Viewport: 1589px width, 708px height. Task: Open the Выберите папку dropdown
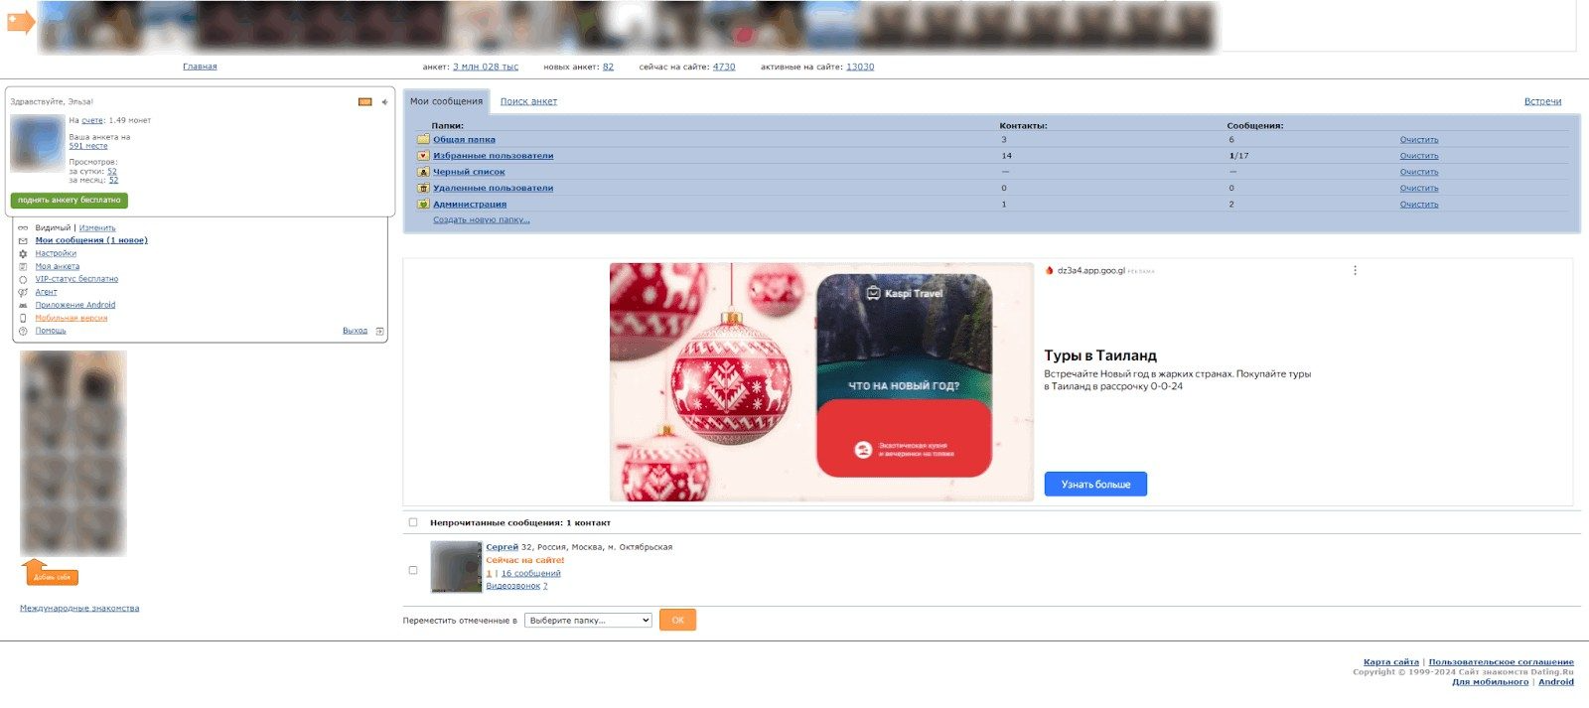click(588, 621)
